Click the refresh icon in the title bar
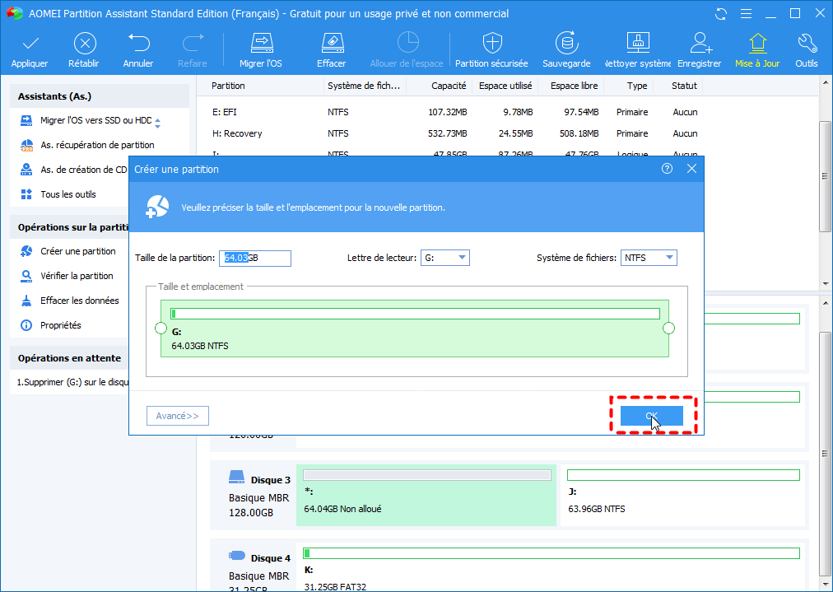 [x=721, y=14]
